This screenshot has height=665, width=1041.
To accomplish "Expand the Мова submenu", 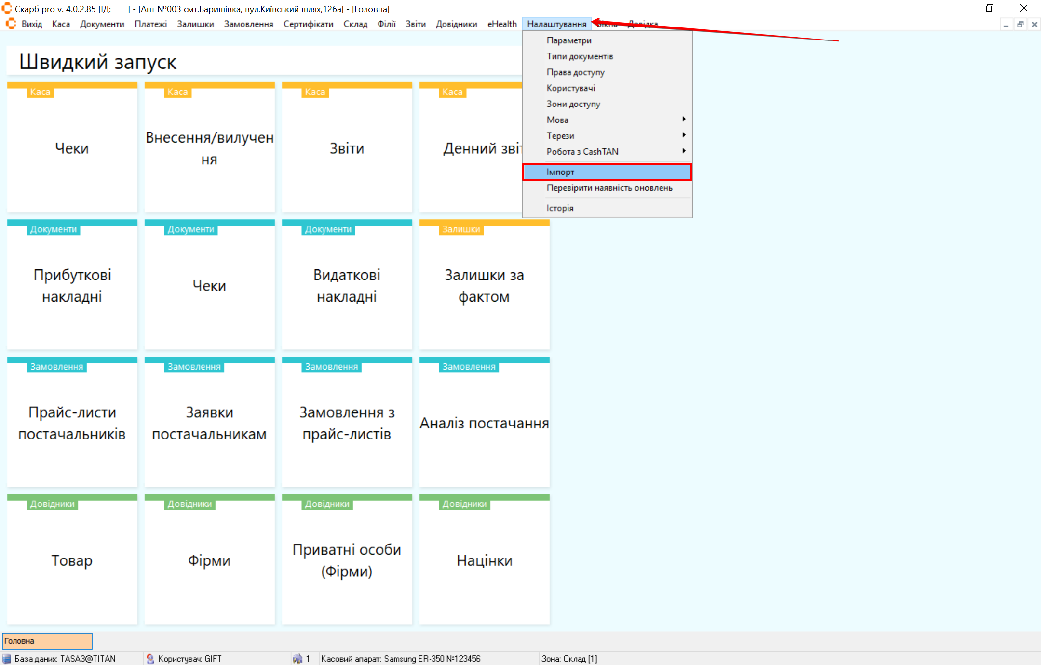I will pyautogui.click(x=607, y=120).
